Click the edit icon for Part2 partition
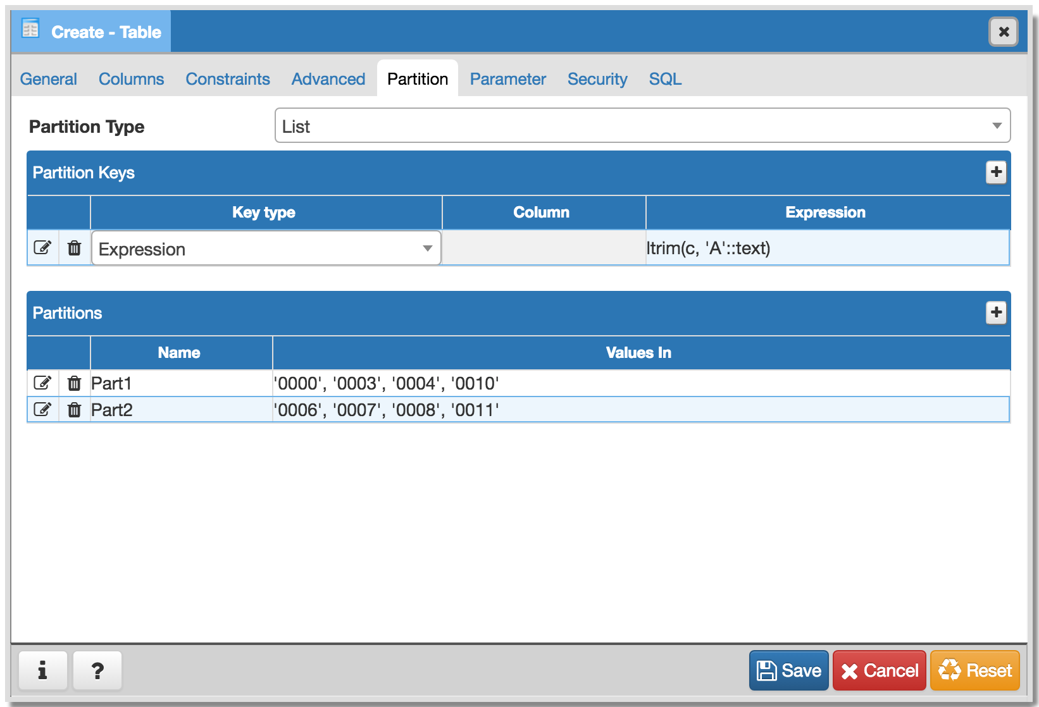1039x707 pixels. pos(42,410)
